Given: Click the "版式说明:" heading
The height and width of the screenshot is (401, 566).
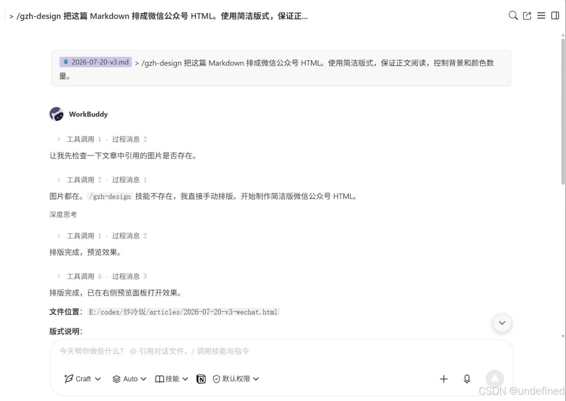Looking at the screenshot, I should click(66, 331).
